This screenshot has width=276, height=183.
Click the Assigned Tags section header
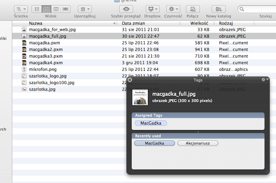tap(198, 115)
